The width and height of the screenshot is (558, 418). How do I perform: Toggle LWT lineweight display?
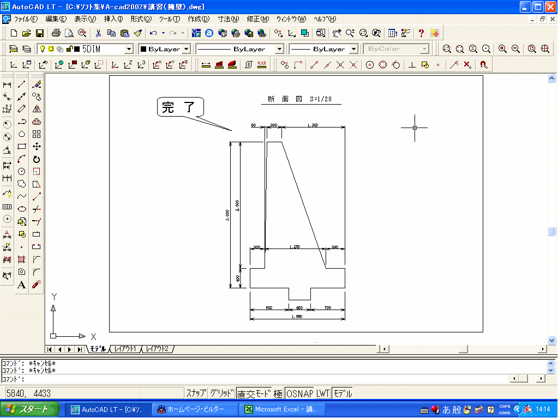(323, 393)
